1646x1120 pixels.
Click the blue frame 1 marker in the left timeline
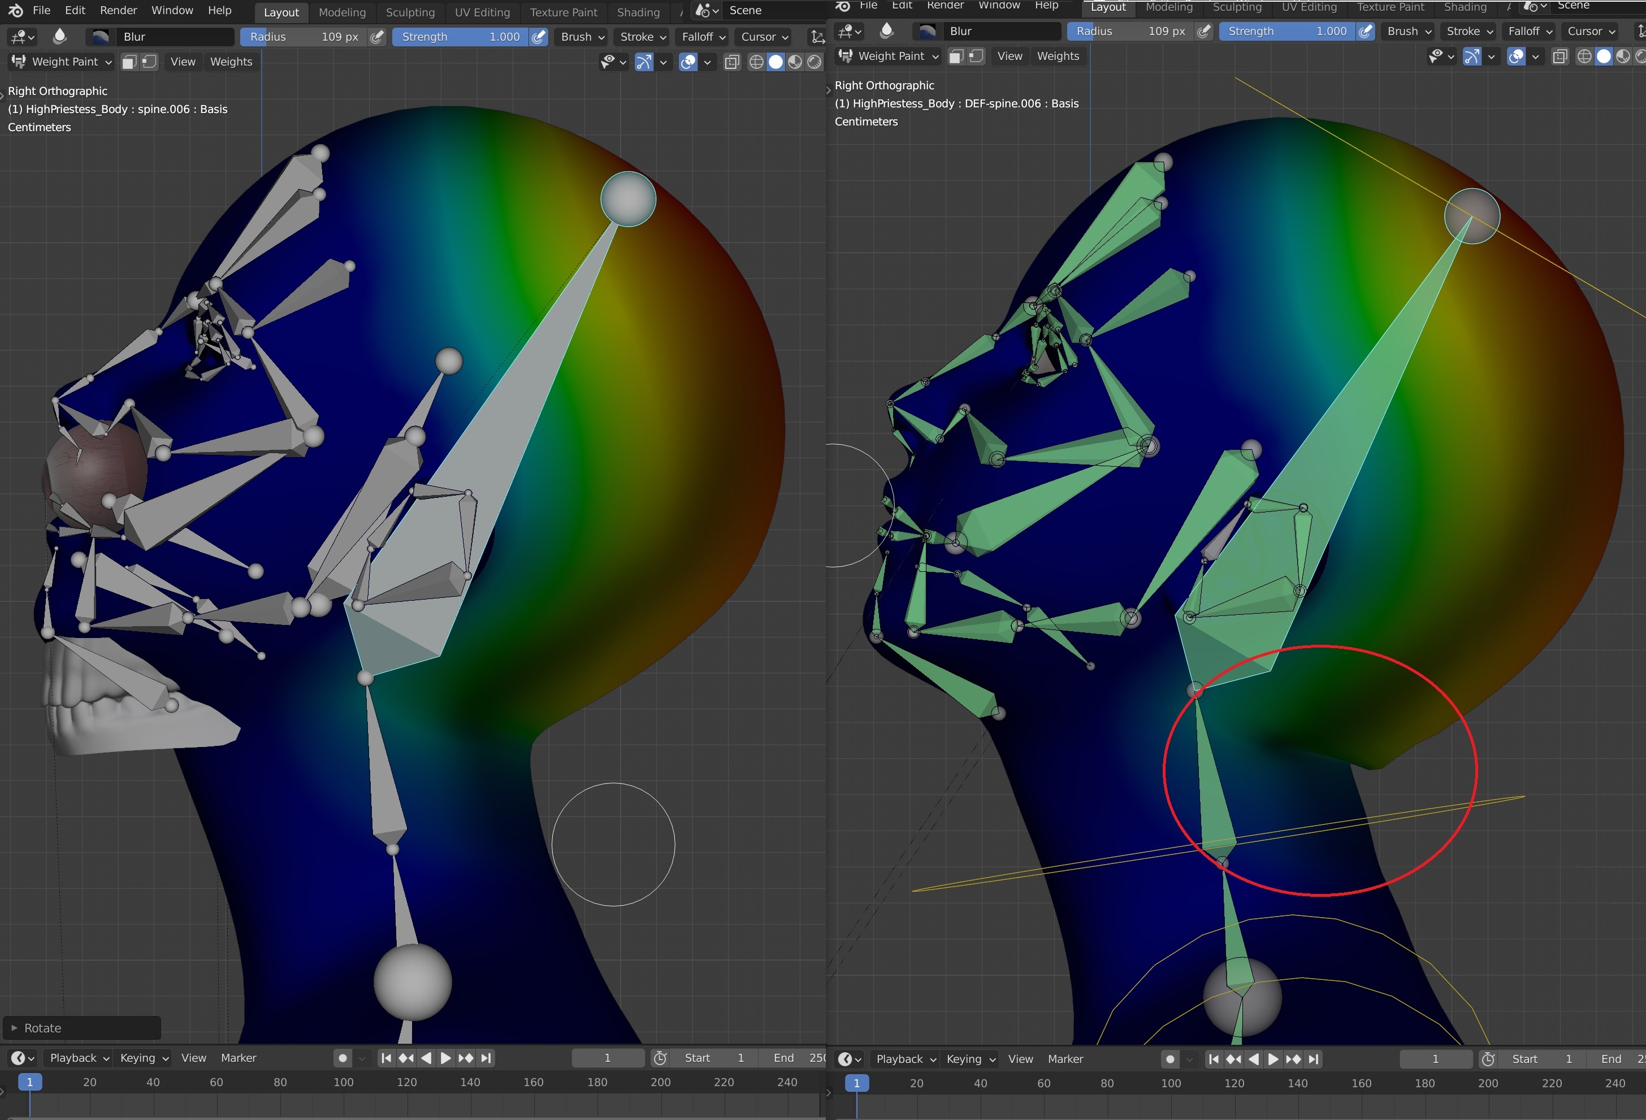(x=30, y=1082)
